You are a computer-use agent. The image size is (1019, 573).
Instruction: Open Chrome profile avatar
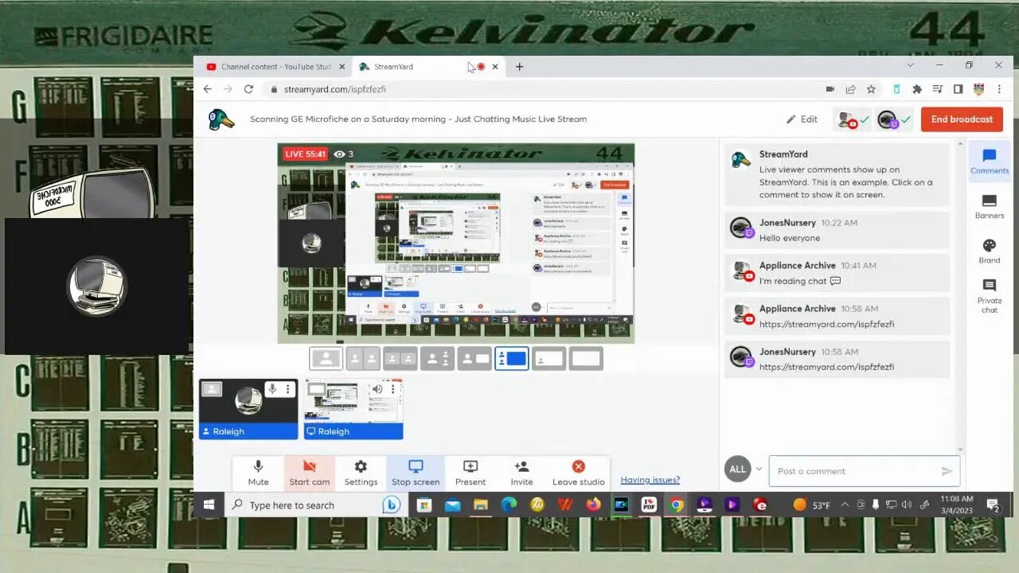[978, 89]
